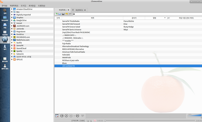Select the W3 blues & jazz radio row

click(128, 60)
